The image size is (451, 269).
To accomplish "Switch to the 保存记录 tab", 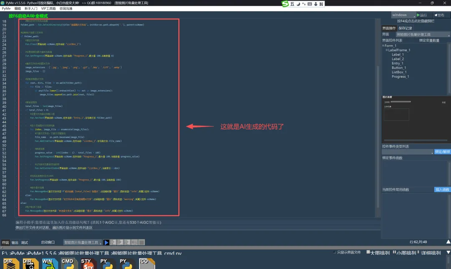I will 405,28.
